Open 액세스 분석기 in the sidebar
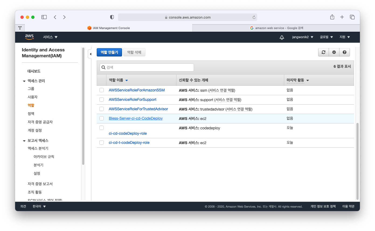375x231 pixels. click(38, 148)
